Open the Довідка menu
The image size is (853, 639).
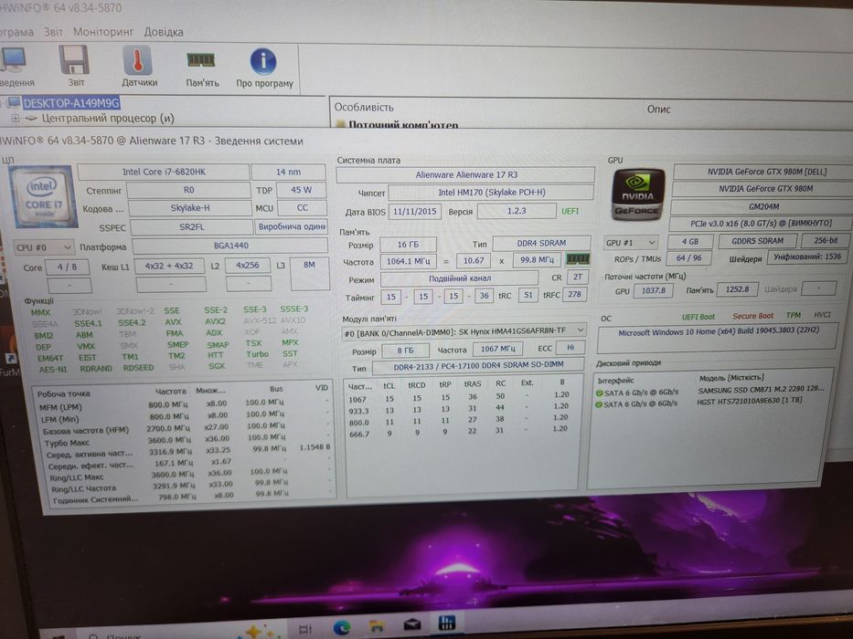click(164, 32)
